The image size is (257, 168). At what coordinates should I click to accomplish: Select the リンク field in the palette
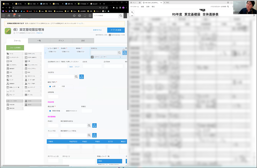point(15,80)
